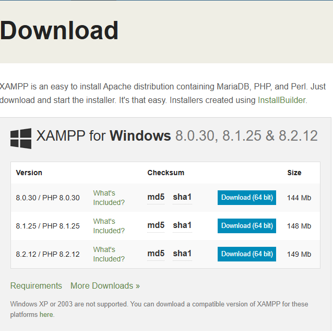Follow the 'here' link for older platforms
The image size is (333, 331).
pos(46,314)
